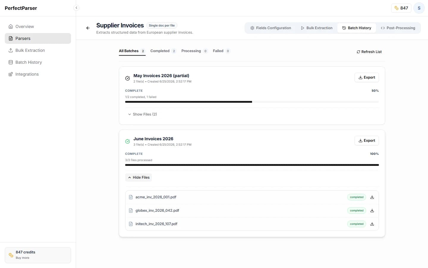The image size is (428, 268).
Task: Select initech_inv_2026_107.pdf file name
Action: pyautogui.click(x=156, y=224)
